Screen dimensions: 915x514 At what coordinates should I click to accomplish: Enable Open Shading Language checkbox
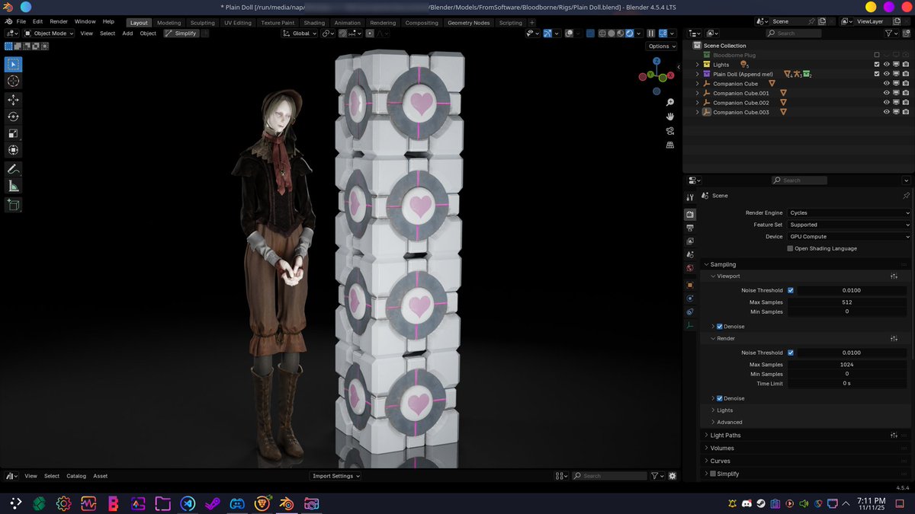[790, 248]
